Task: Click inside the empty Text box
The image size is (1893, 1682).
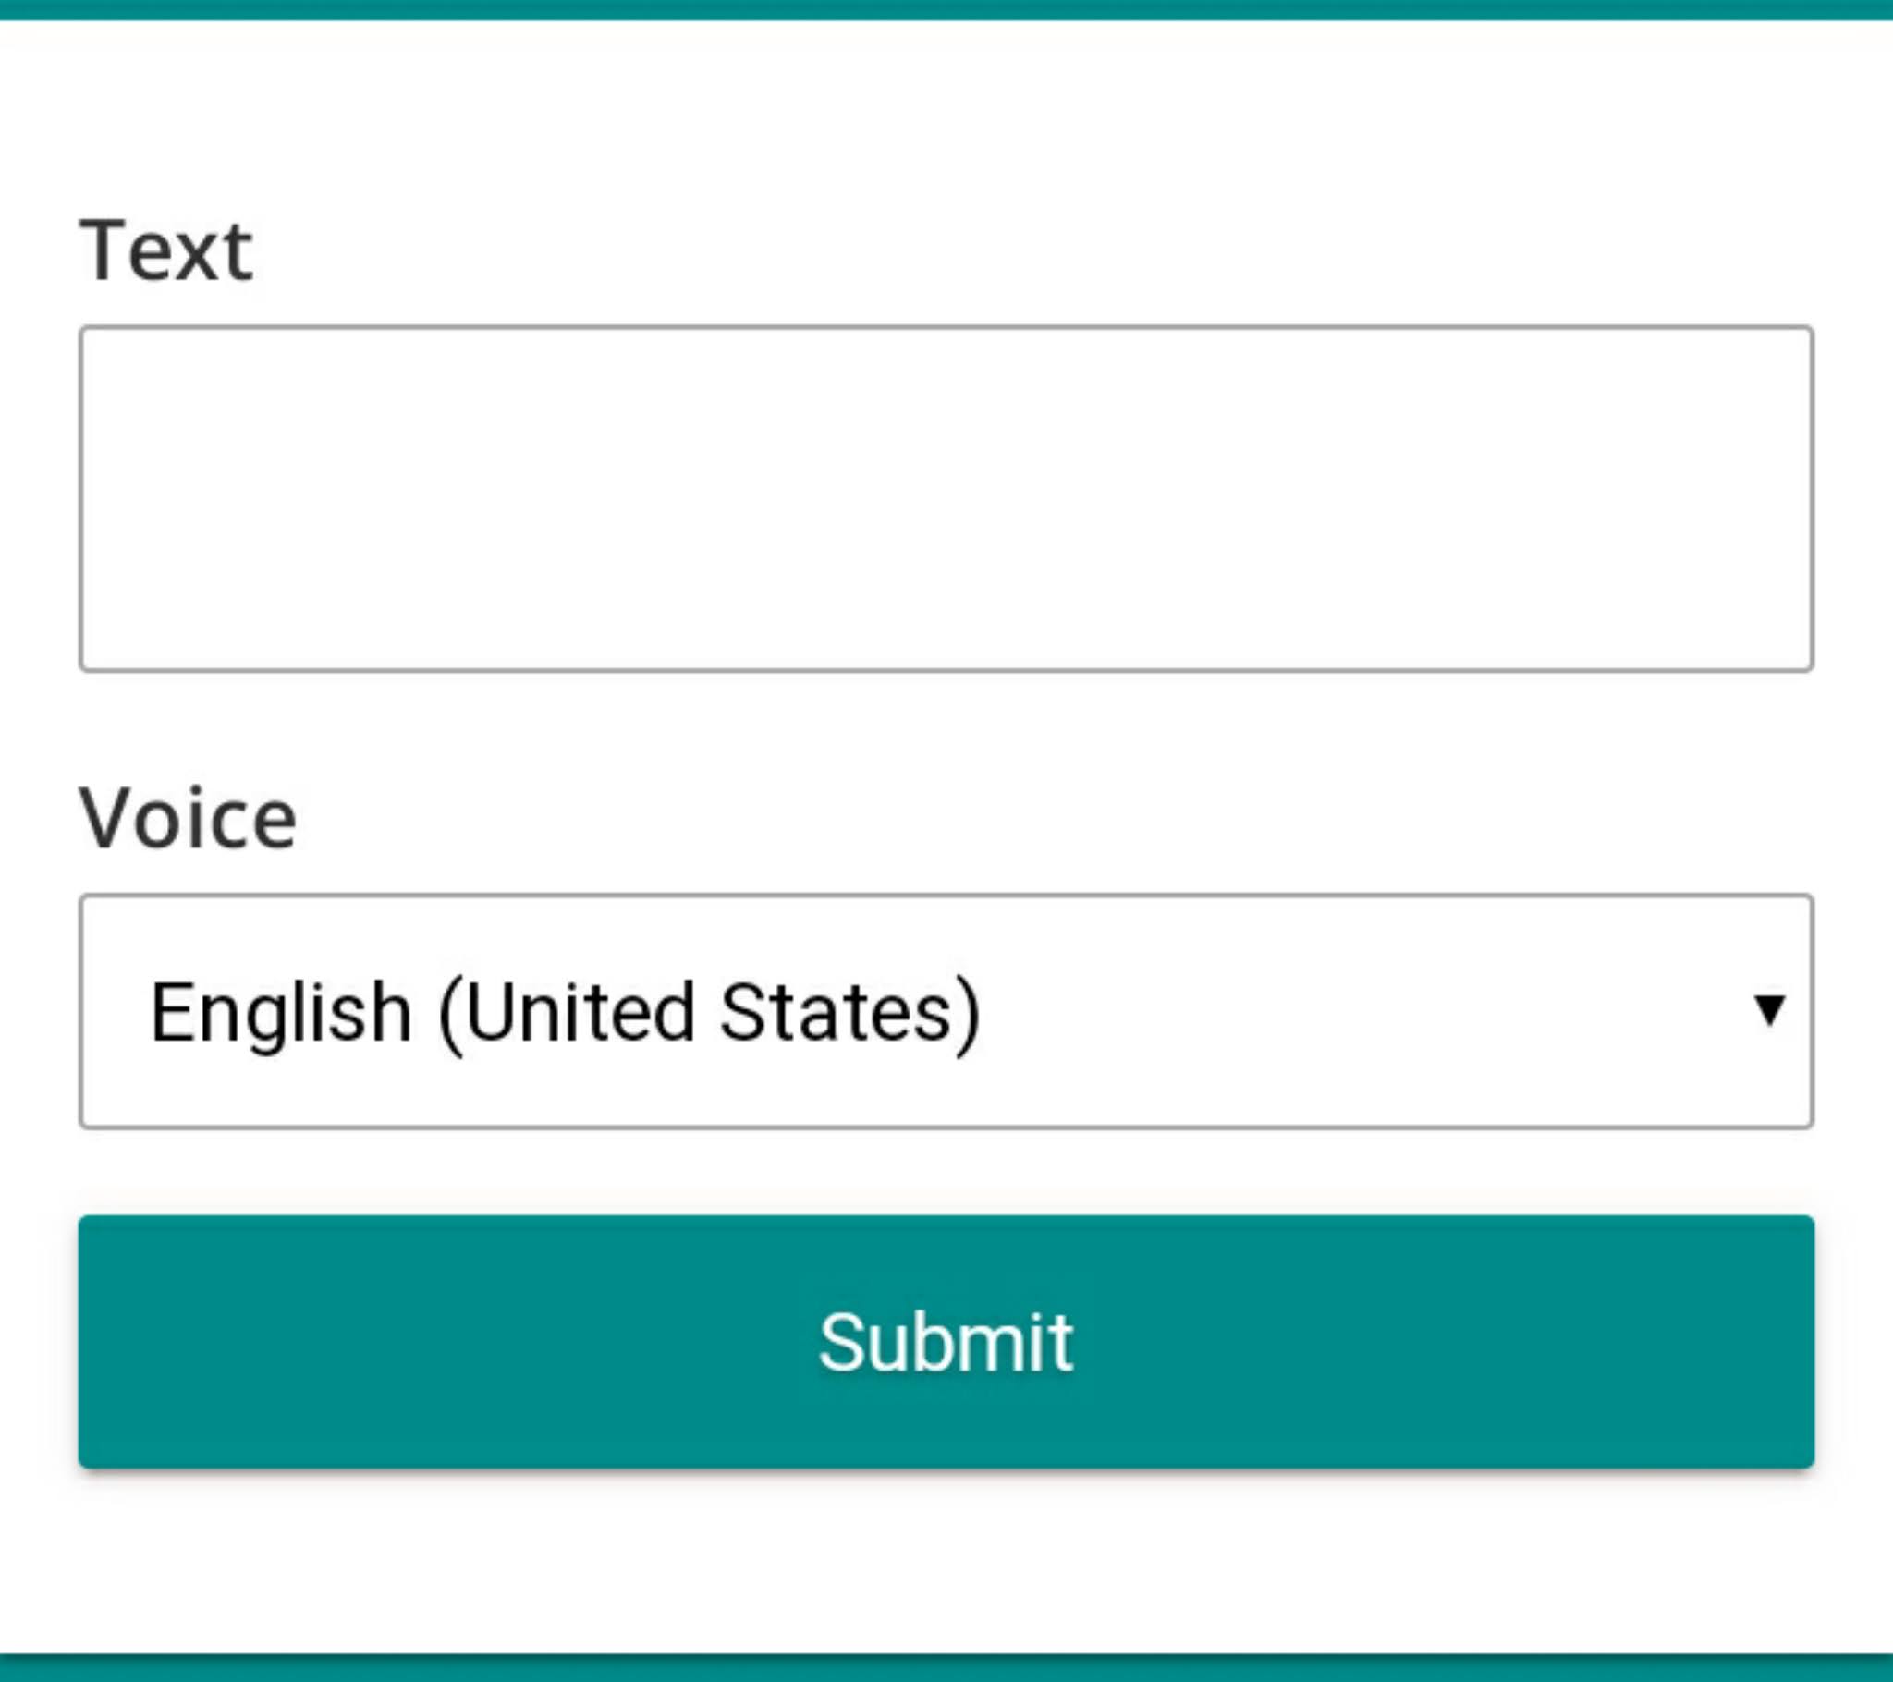Action: 946,498
